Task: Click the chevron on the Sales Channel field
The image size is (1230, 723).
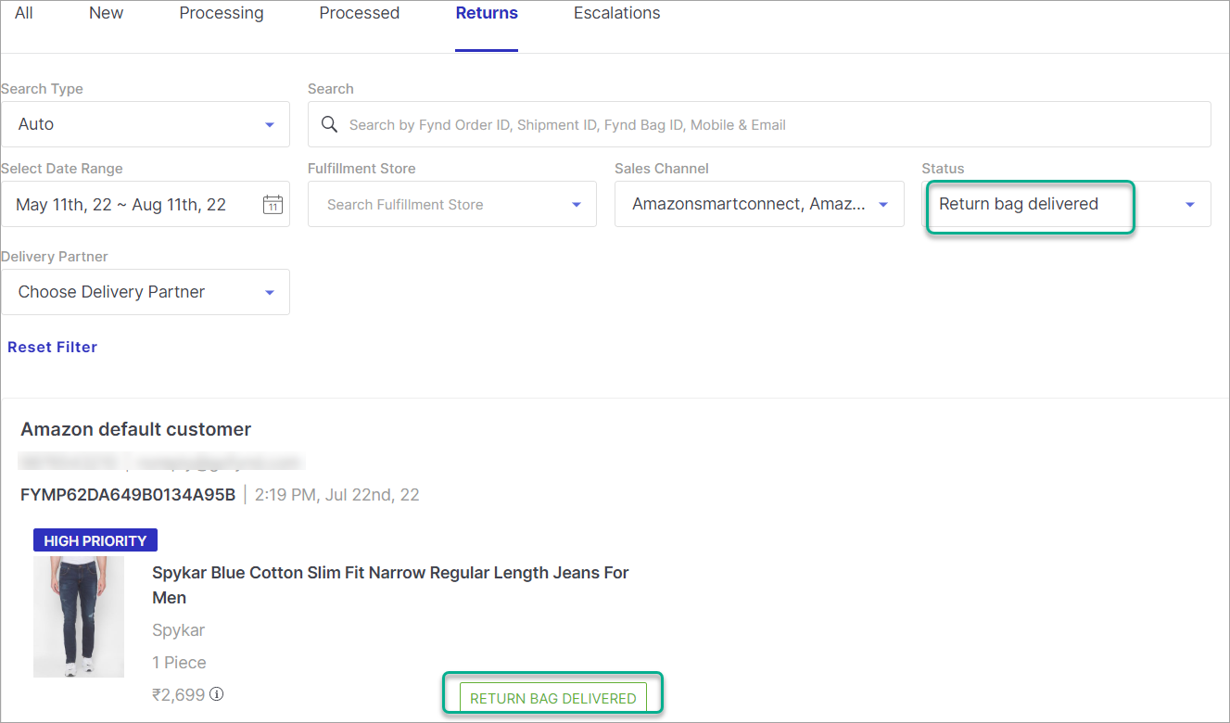Action: [881, 204]
